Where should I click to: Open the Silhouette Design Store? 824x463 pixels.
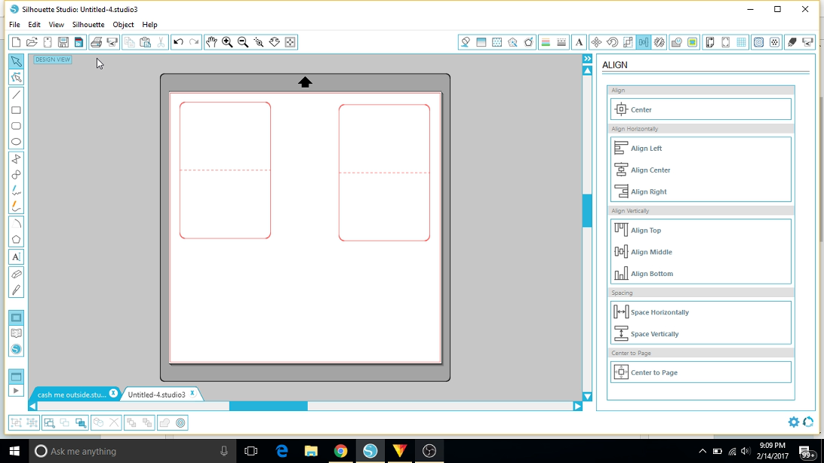[17, 349]
